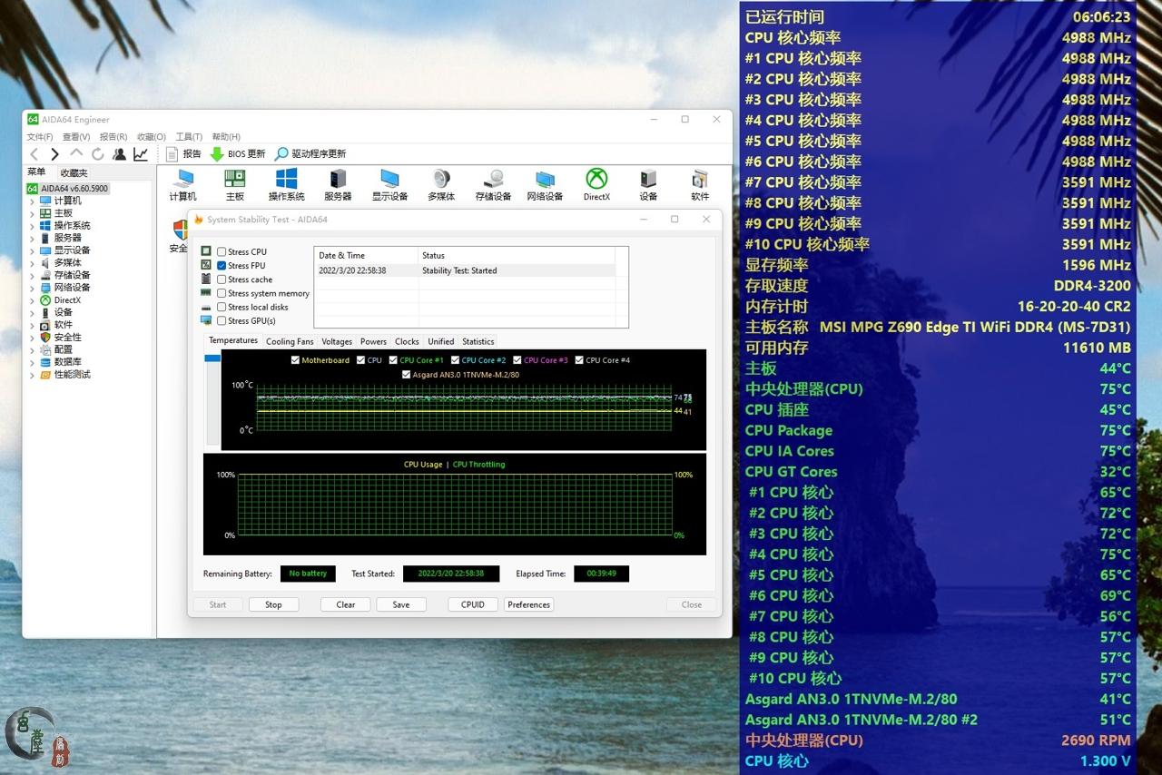This screenshot has height=775, width=1162.
Task: Open the DirectX category icon
Action: (x=596, y=180)
